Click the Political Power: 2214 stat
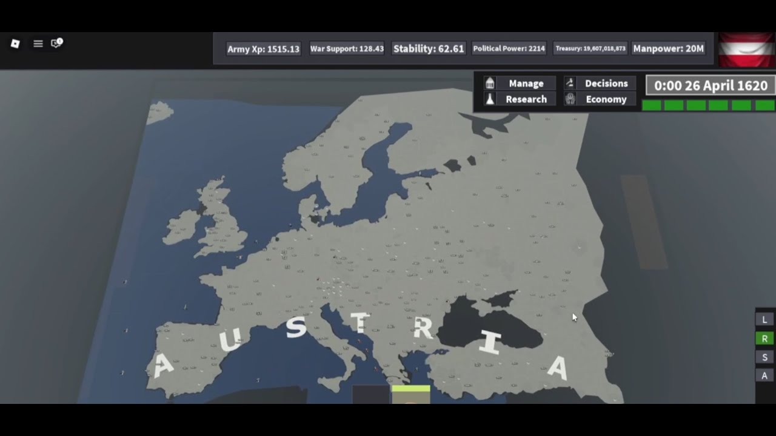Screen dimensions: 776x436 coord(509,48)
